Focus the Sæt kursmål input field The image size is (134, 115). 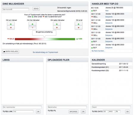(15, 10)
